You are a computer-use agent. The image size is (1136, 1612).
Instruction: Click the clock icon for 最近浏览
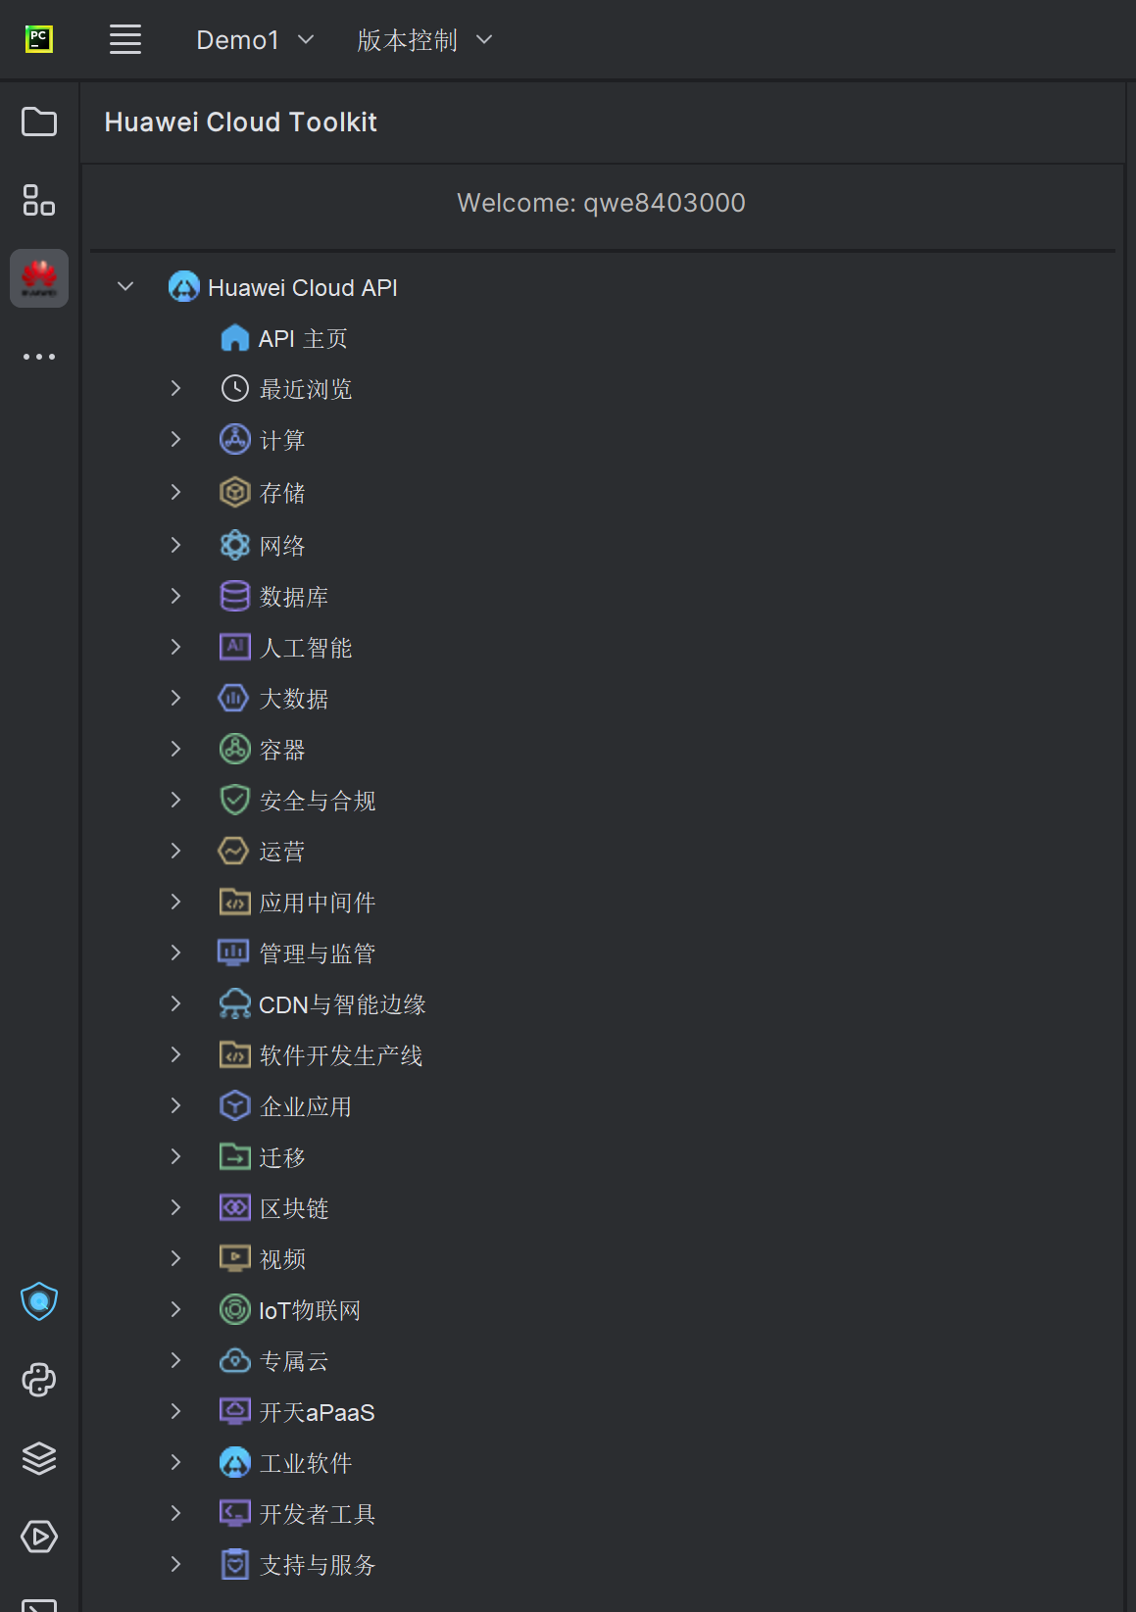pyautogui.click(x=235, y=389)
